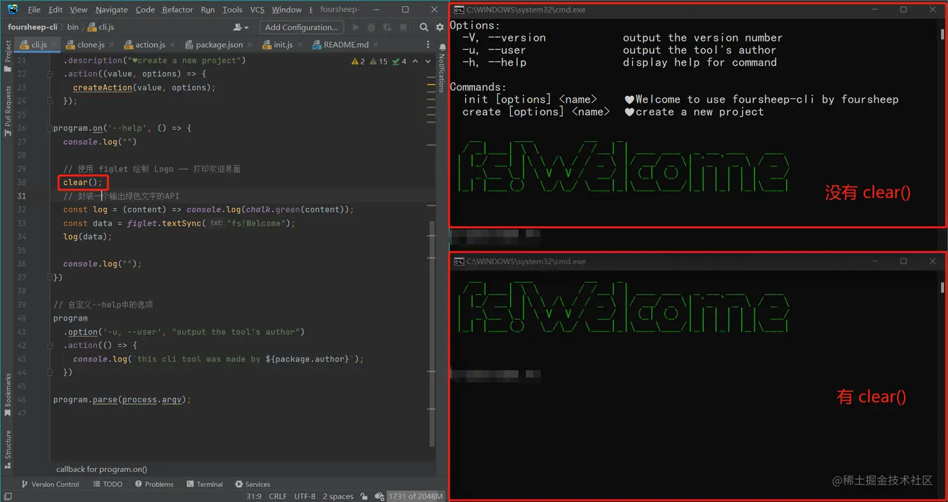Open the editor tabs more-options menu

coord(428,45)
